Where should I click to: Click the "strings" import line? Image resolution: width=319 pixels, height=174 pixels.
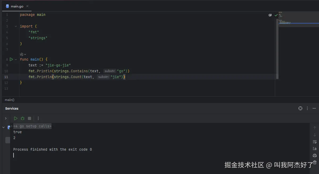(x=38, y=38)
